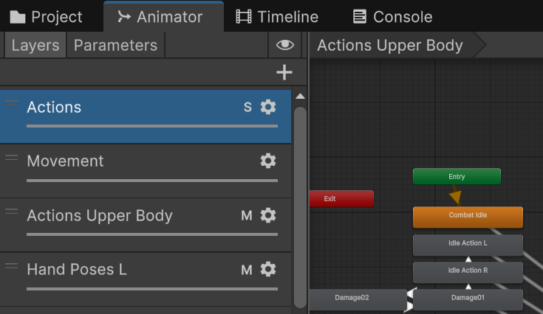
Task: Select the Idle Action L state
Action: click(x=468, y=245)
